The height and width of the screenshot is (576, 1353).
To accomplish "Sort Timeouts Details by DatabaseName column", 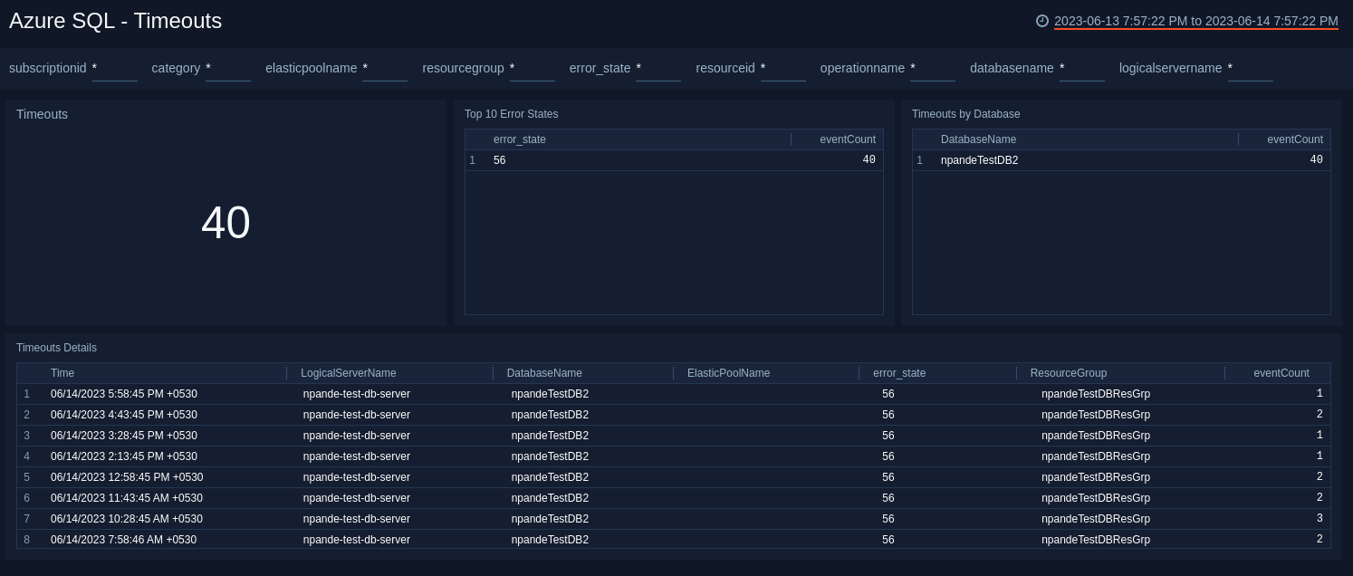I will pos(544,373).
